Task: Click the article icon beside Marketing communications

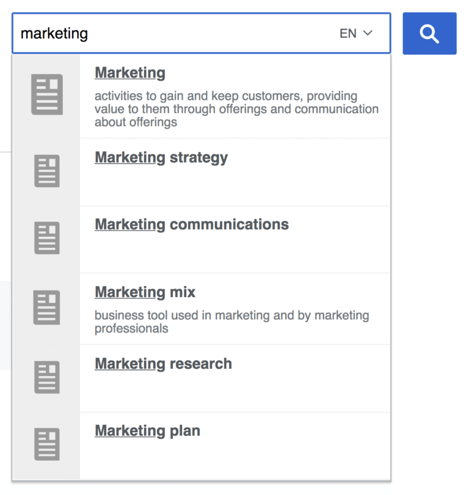Action: pos(46,238)
